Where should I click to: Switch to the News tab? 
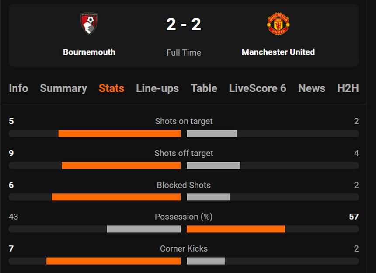coord(312,88)
